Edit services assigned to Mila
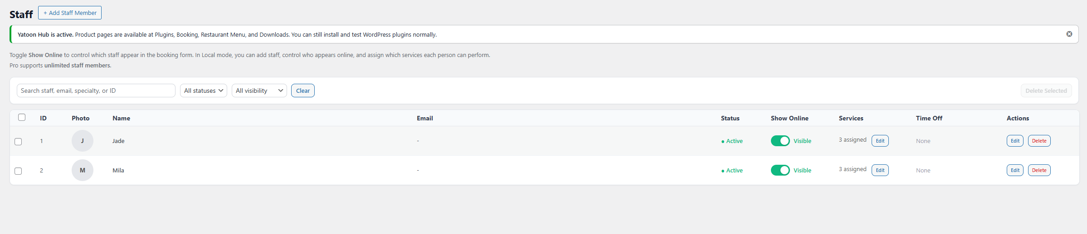The width and height of the screenshot is (1087, 234). (880, 170)
